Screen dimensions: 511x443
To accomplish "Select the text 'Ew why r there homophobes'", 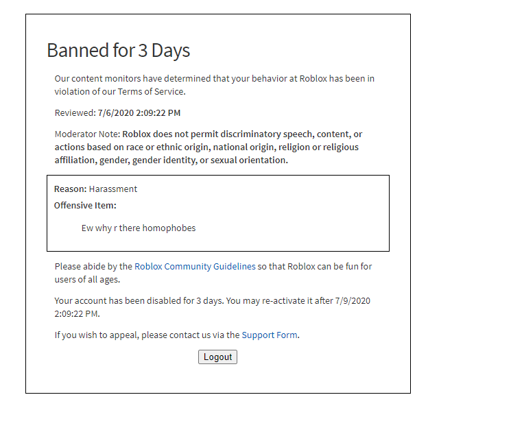I will (139, 228).
